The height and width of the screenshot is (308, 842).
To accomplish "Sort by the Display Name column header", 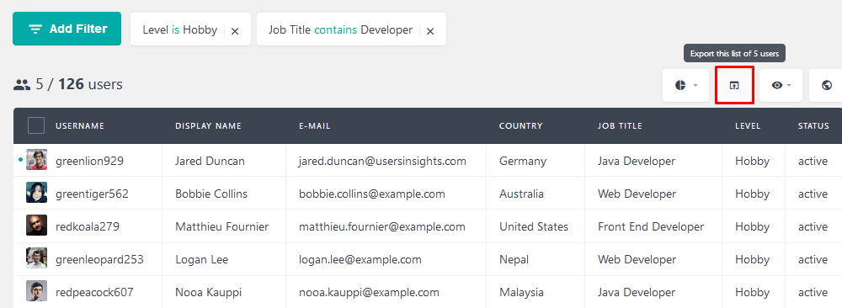I will click(x=208, y=126).
